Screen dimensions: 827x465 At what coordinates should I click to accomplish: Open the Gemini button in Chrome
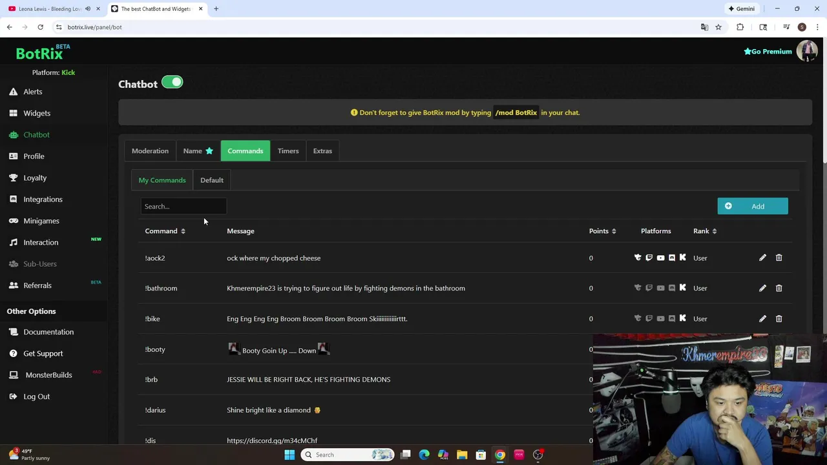tap(741, 8)
